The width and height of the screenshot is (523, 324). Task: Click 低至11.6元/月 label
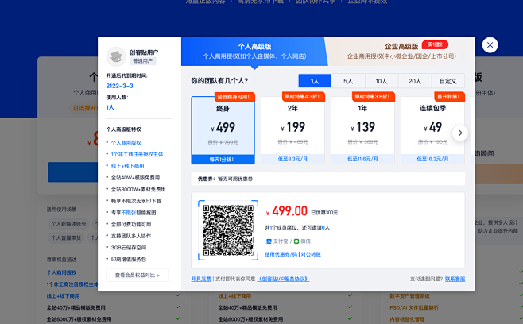[x=362, y=160]
